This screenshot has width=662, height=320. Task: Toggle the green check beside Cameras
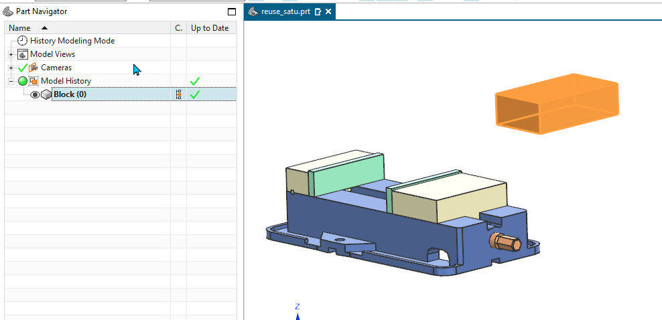click(22, 68)
